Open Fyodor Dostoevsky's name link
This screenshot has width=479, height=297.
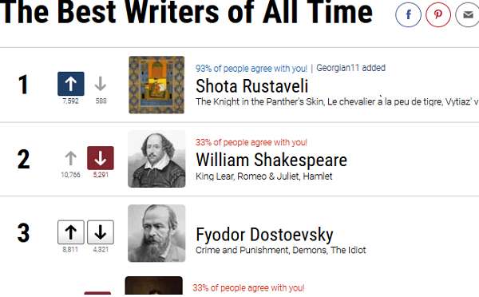tap(264, 235)
